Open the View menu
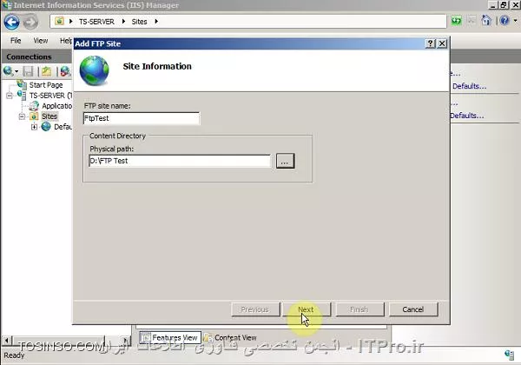The width and height of the screenshot is (521, 365). pyautogui.click(x=41, y=41)
